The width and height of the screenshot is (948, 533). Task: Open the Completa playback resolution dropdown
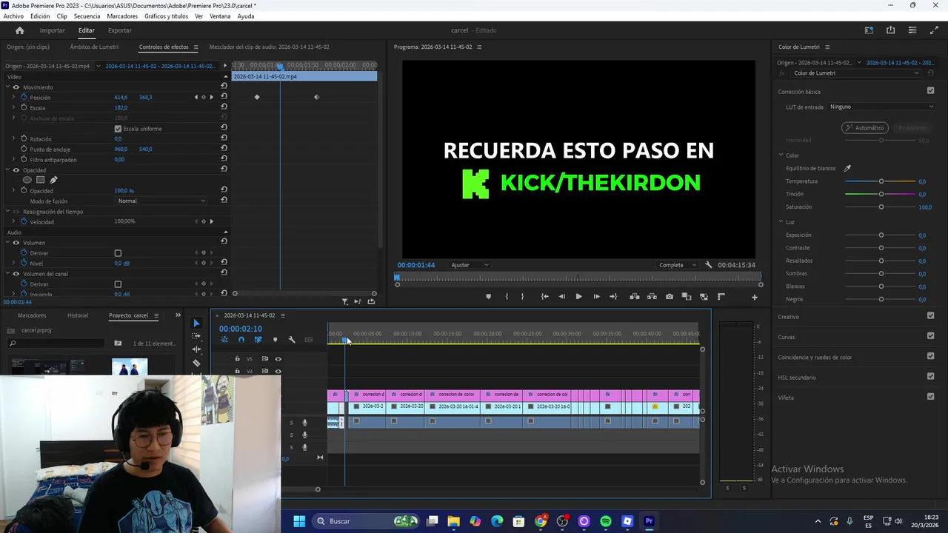coord(678,265)
